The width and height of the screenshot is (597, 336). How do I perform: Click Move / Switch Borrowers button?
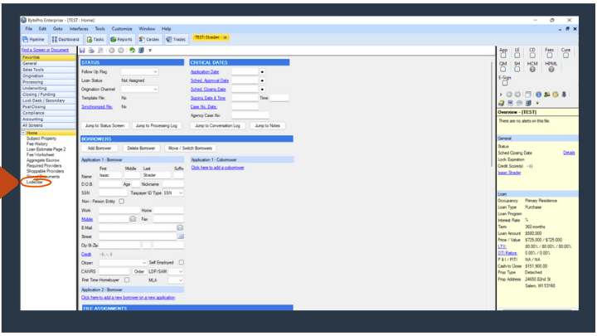190,149
